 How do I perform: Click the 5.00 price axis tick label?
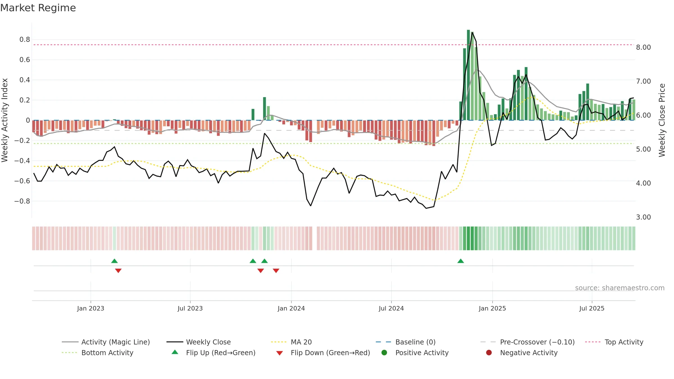(x=643, y=149)
